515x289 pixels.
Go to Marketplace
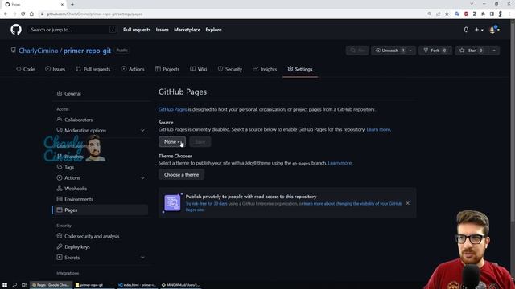point(187,30)
